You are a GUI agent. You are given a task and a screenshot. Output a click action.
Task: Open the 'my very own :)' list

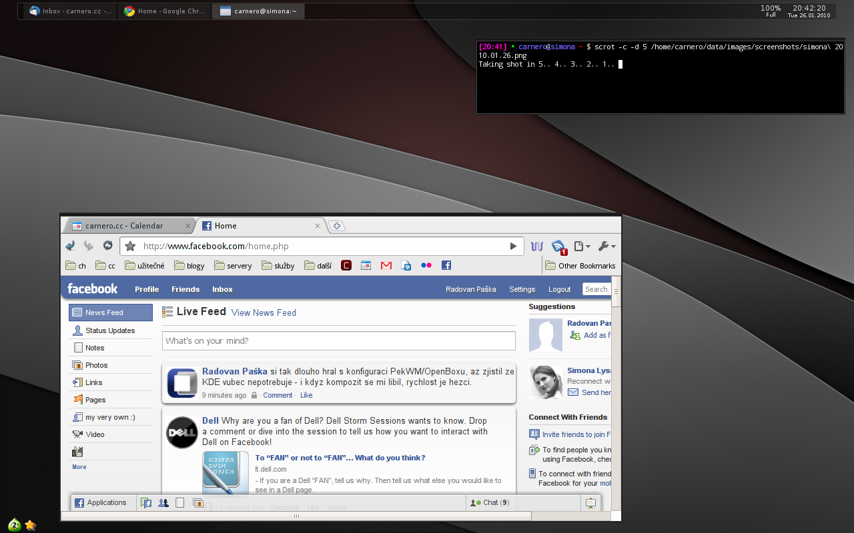(111, 417)
